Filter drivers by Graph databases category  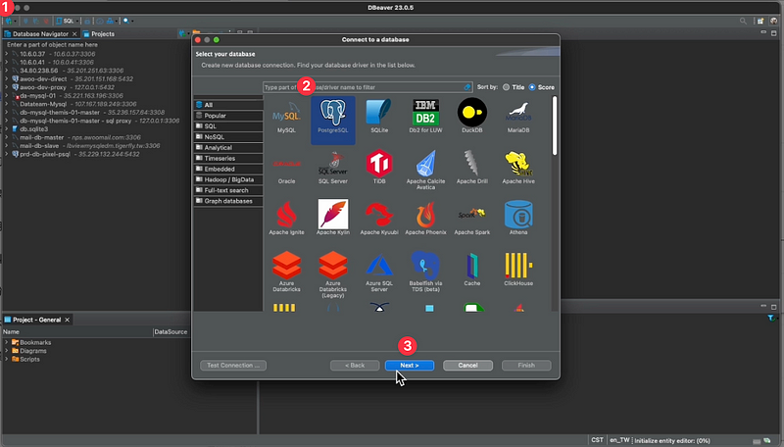(228, 201)
